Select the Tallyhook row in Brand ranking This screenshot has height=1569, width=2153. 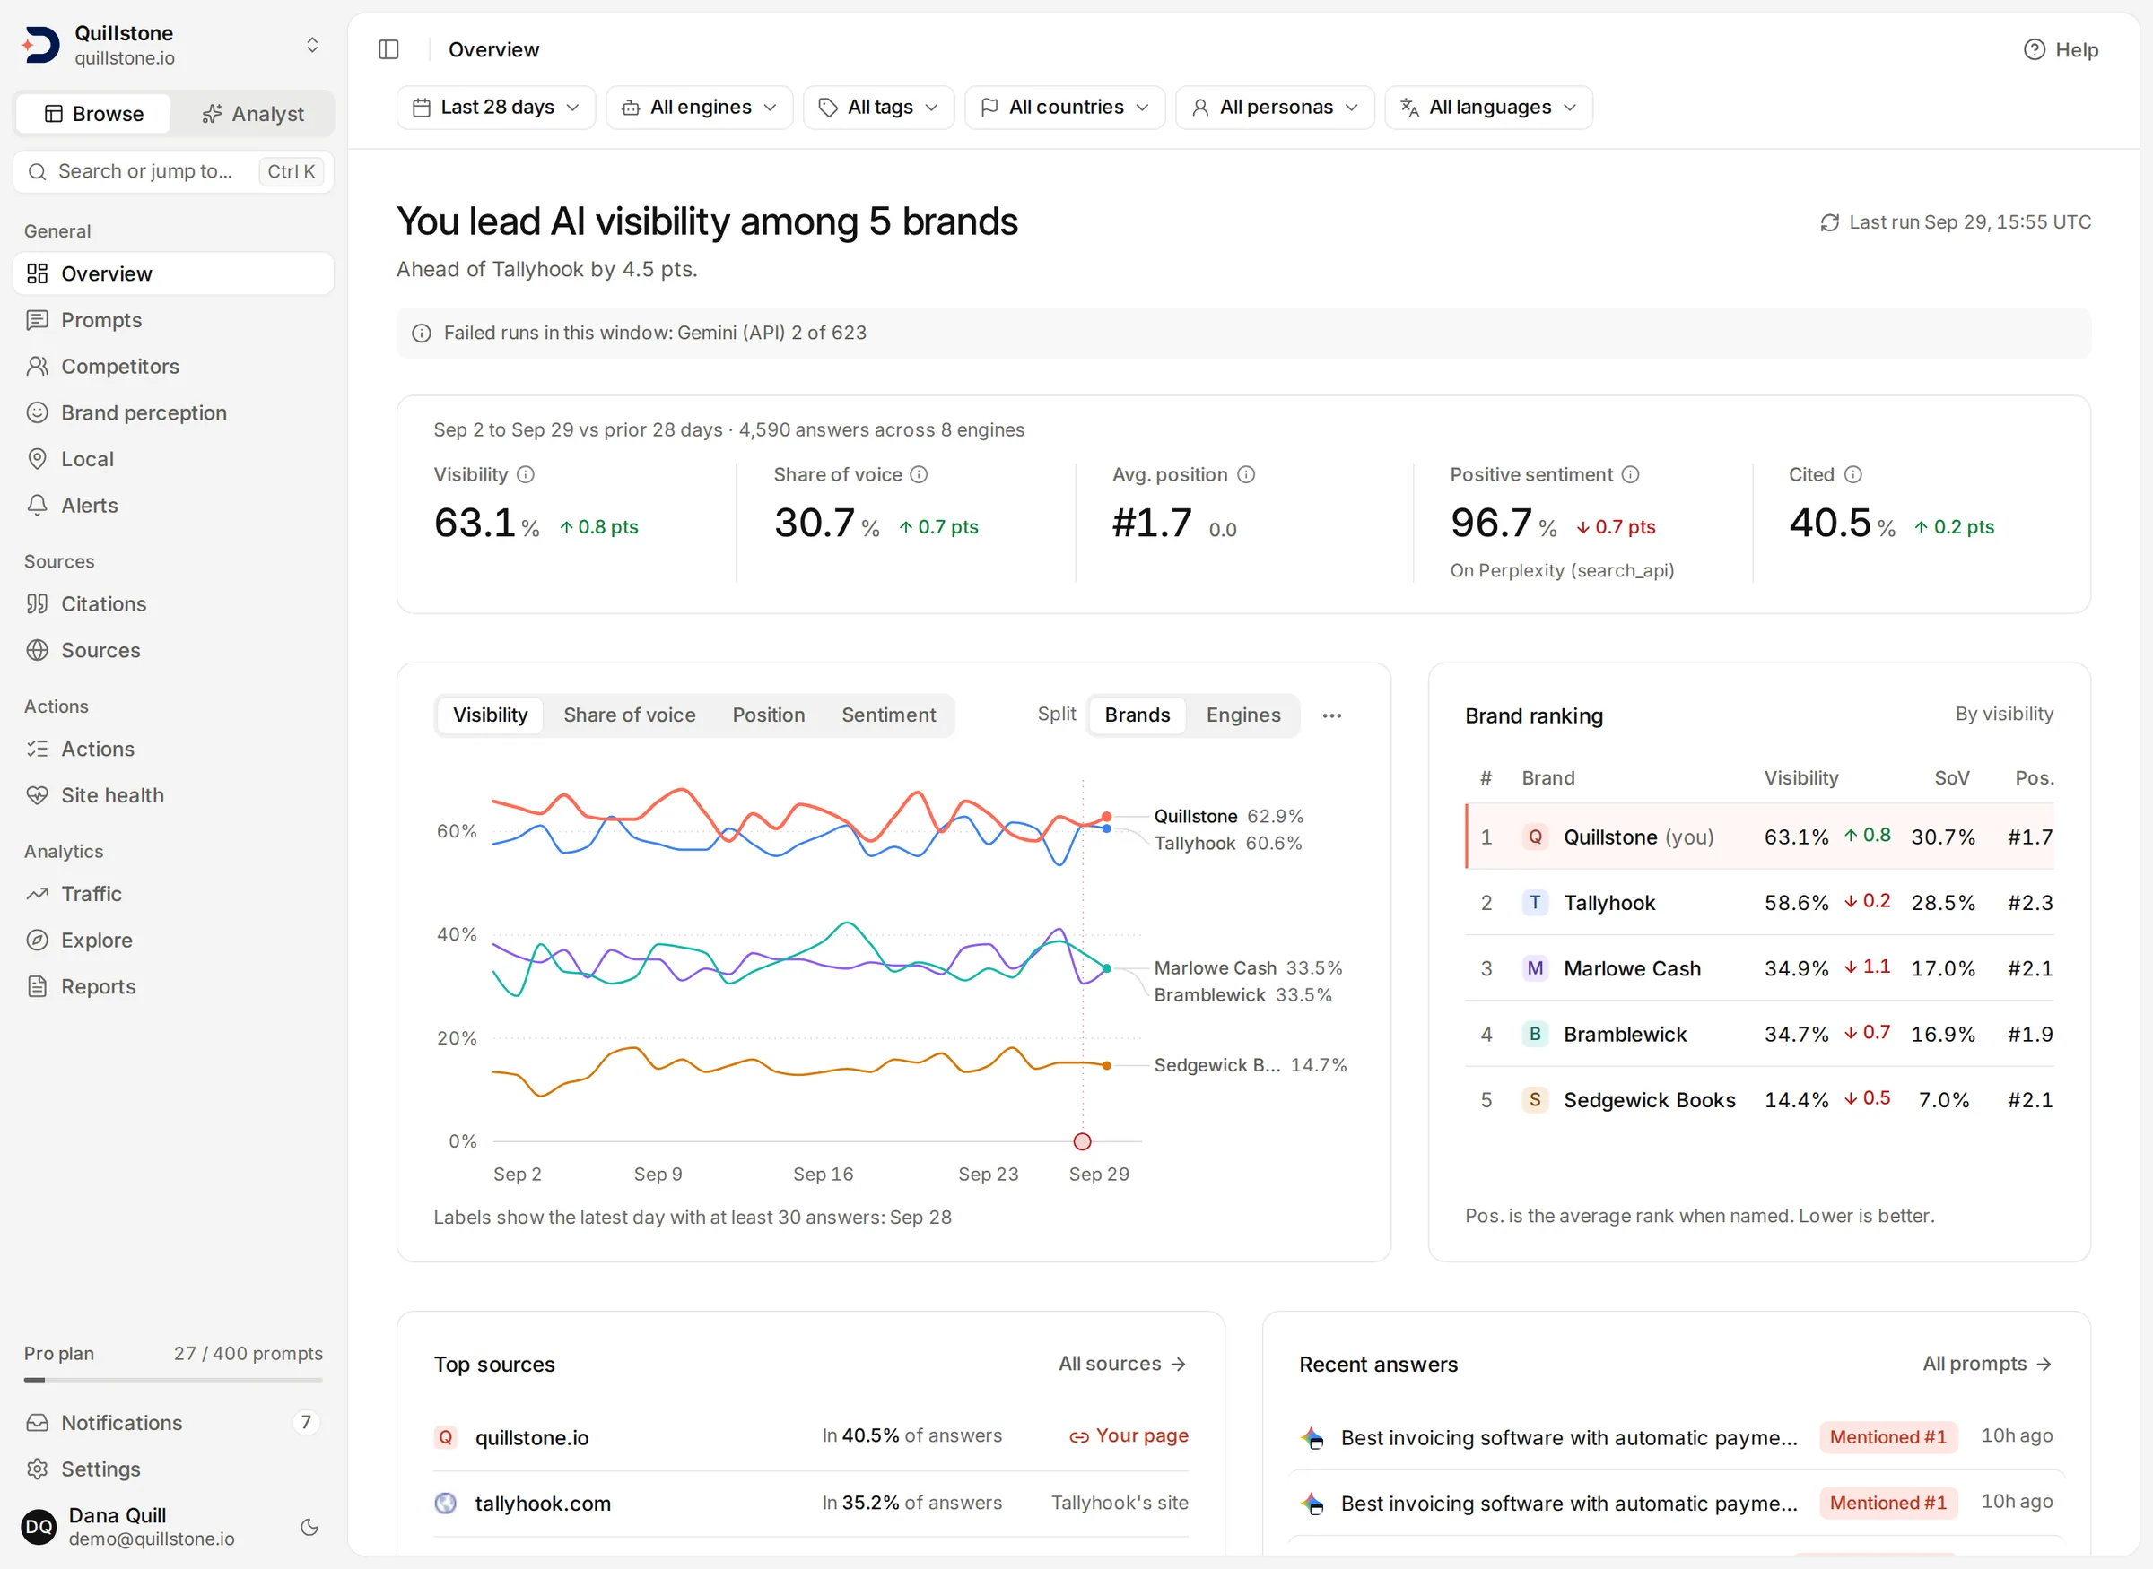[x=1760, y=902]
